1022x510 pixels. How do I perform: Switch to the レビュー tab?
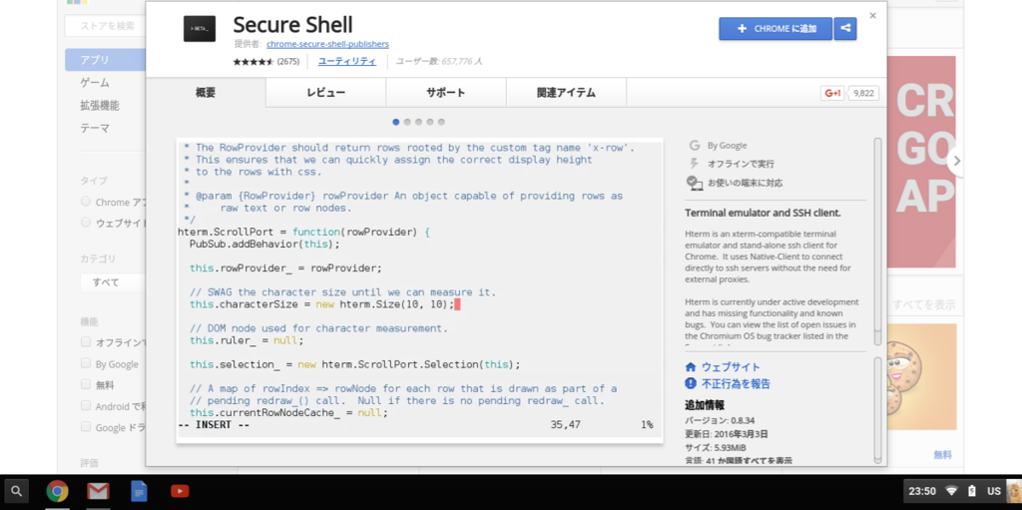(326, 93)
